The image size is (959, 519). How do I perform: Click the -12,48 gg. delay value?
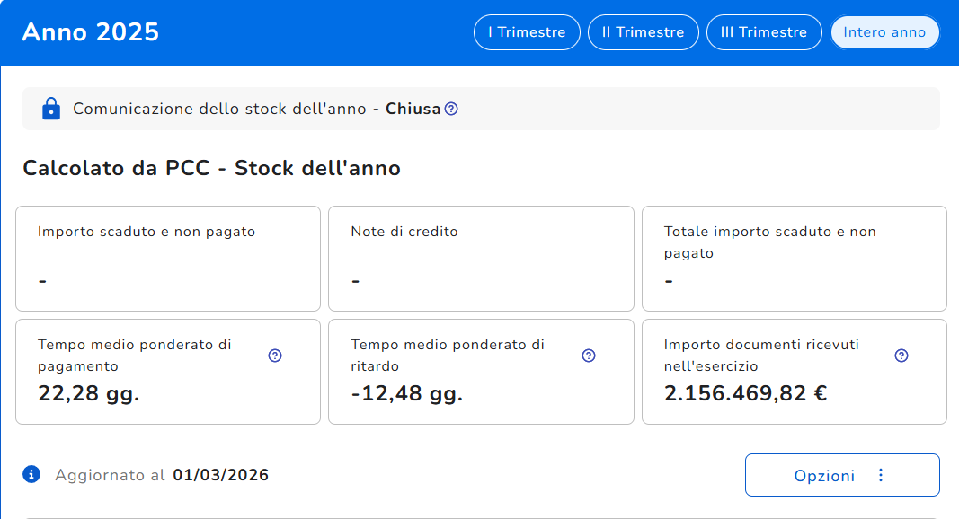[406, 393]
